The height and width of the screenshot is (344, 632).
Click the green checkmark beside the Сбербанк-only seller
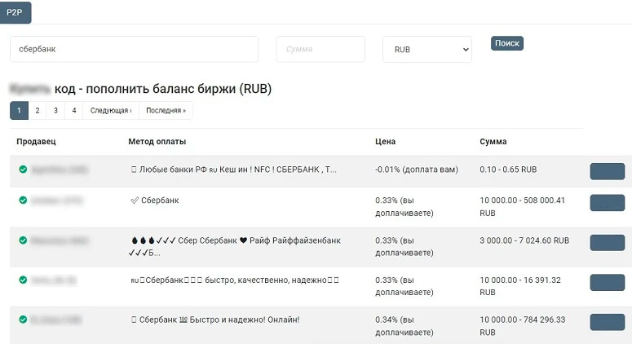tap(23, 200)
